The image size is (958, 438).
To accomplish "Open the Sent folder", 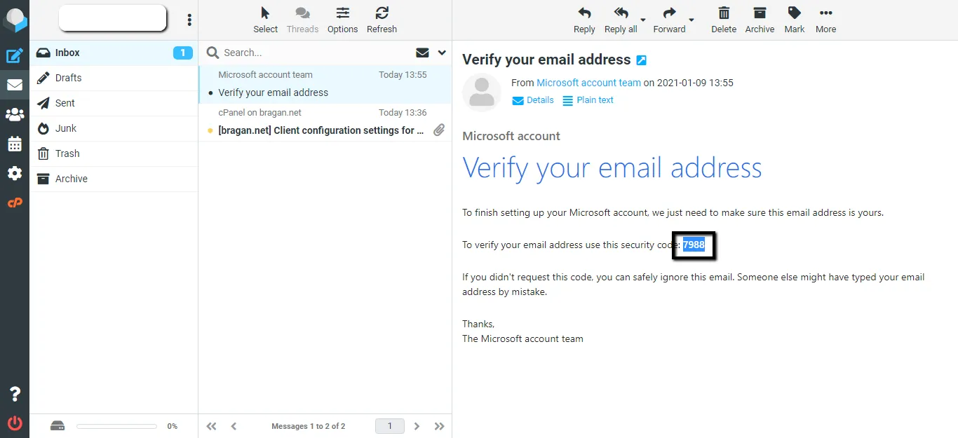I will pos(114,103).
